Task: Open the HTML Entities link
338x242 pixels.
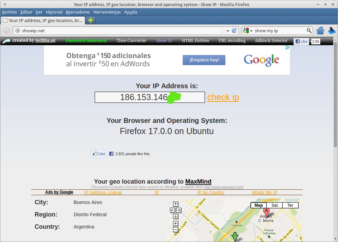Action: tap(195, 40)
